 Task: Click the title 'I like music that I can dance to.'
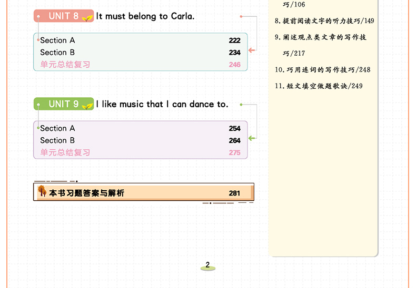click(x=162, y=104)
